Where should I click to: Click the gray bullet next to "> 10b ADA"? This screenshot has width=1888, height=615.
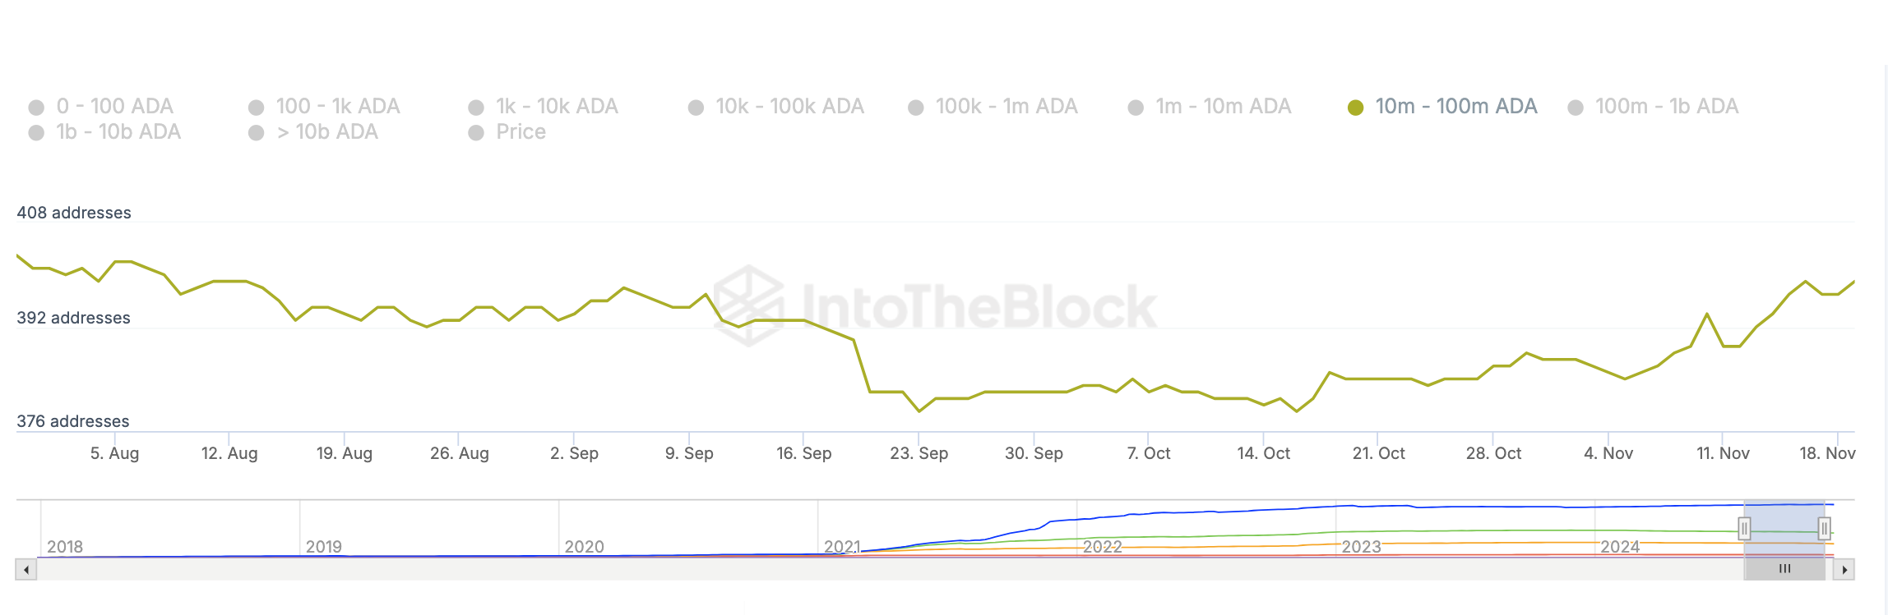pyautogui.click(x=257, y=131)
